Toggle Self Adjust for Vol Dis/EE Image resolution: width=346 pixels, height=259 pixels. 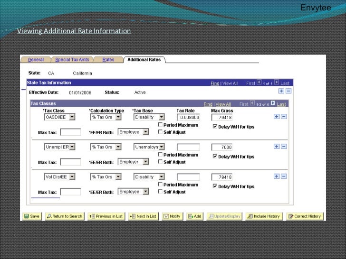click(x=161, y=192)
